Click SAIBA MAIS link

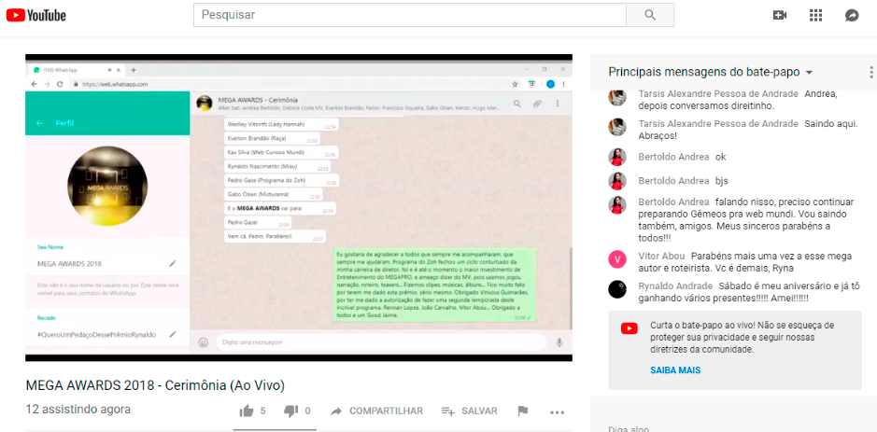point(675,370)
